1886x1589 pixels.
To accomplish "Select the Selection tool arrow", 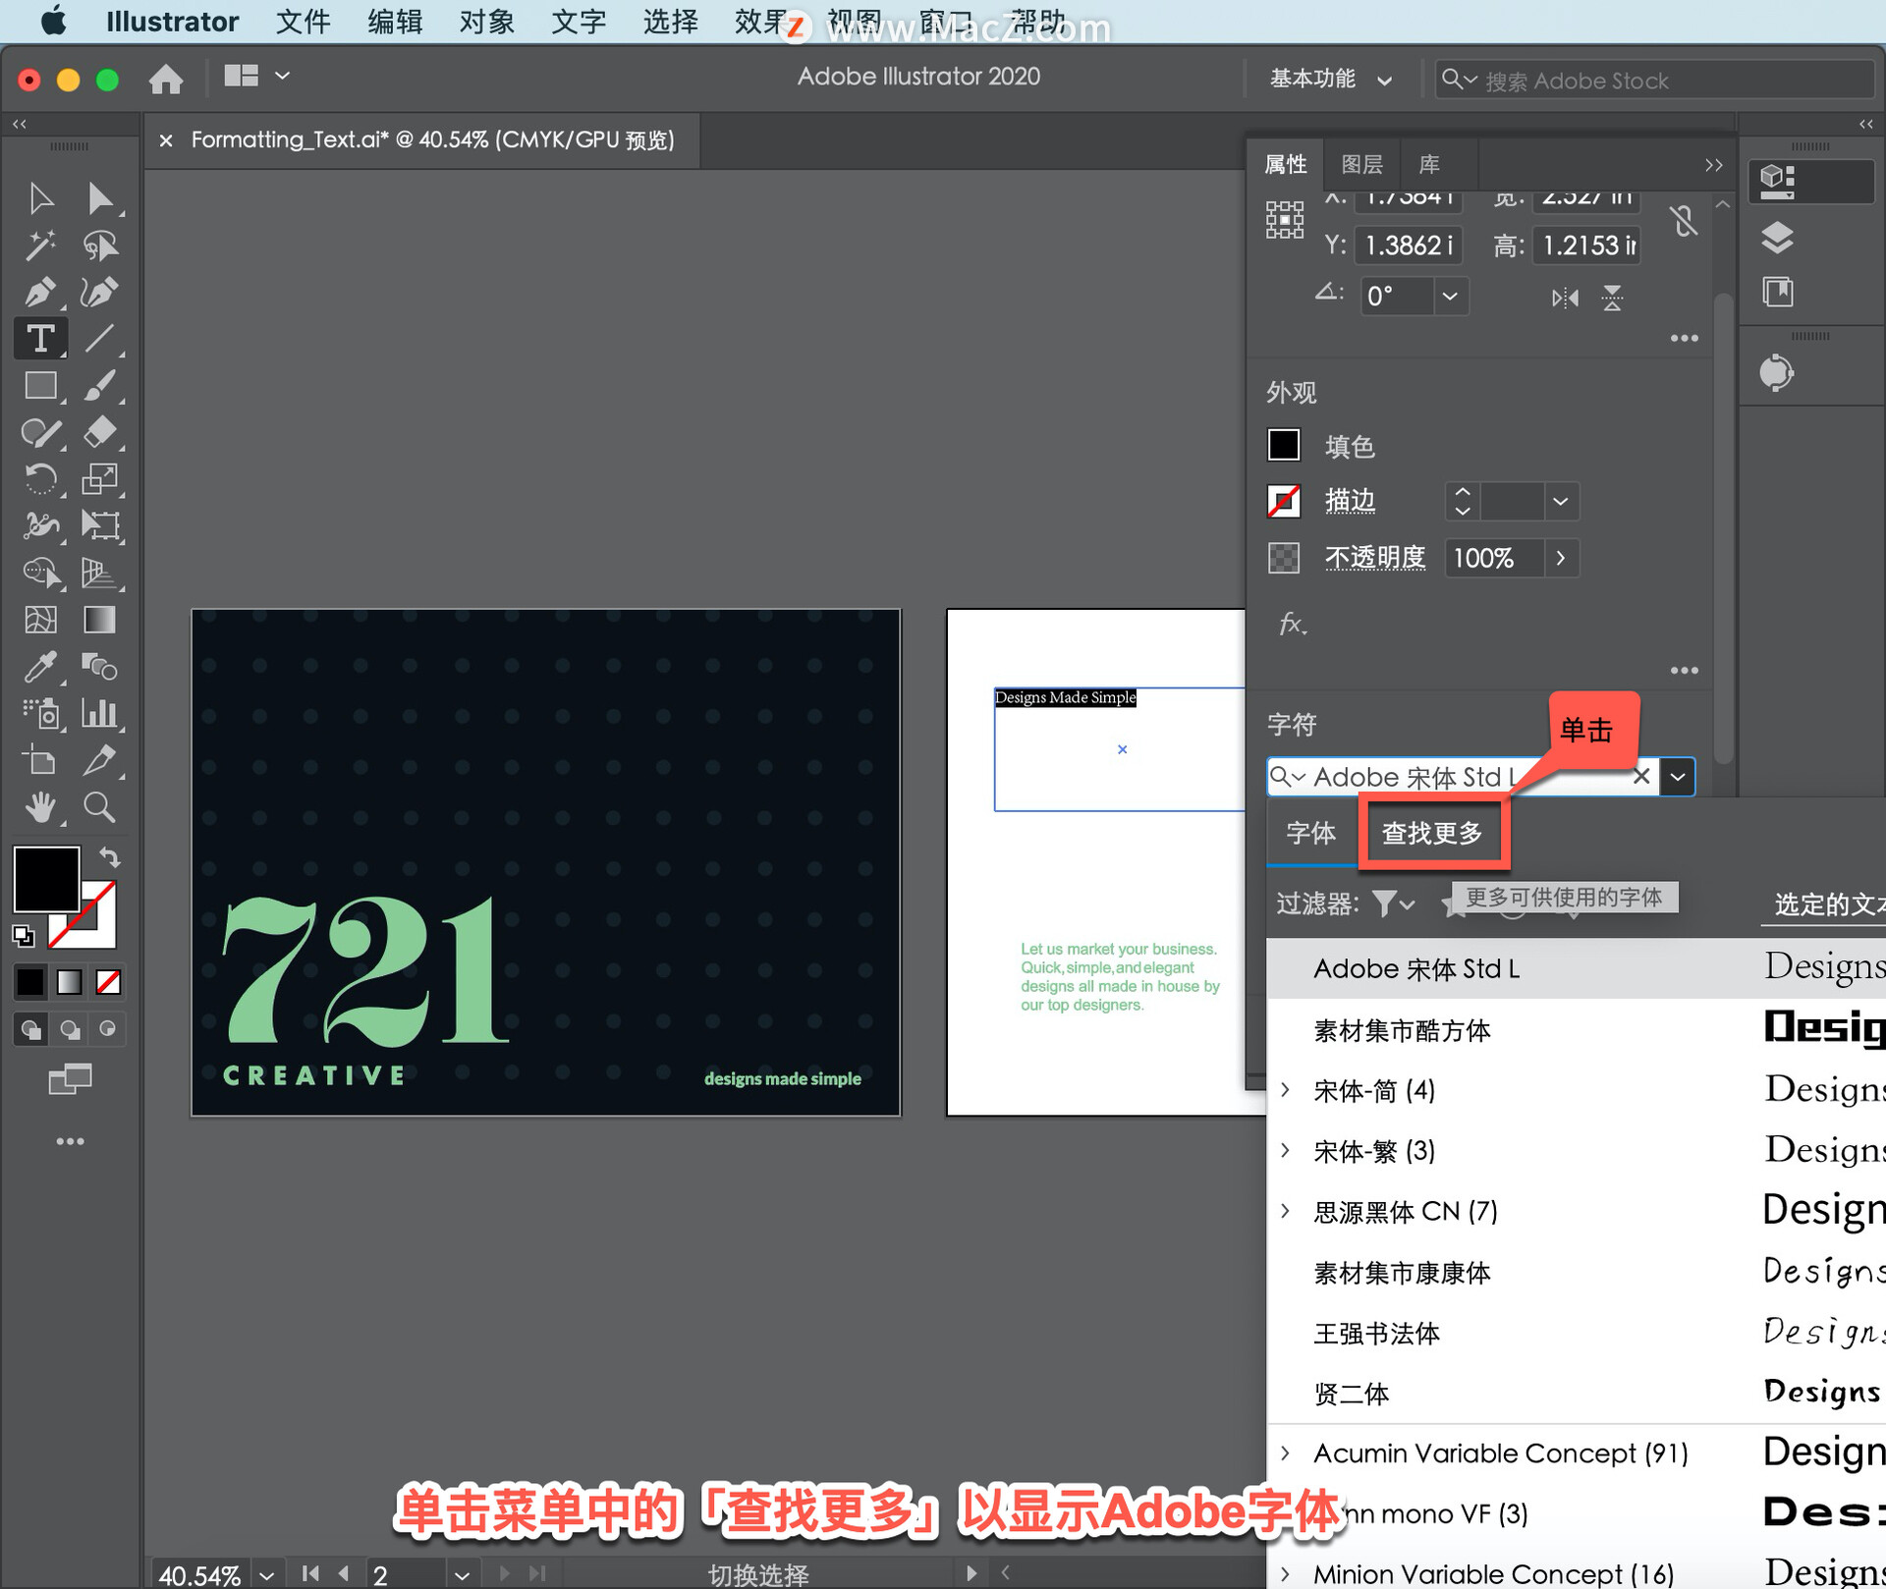I will coord(40,198).
